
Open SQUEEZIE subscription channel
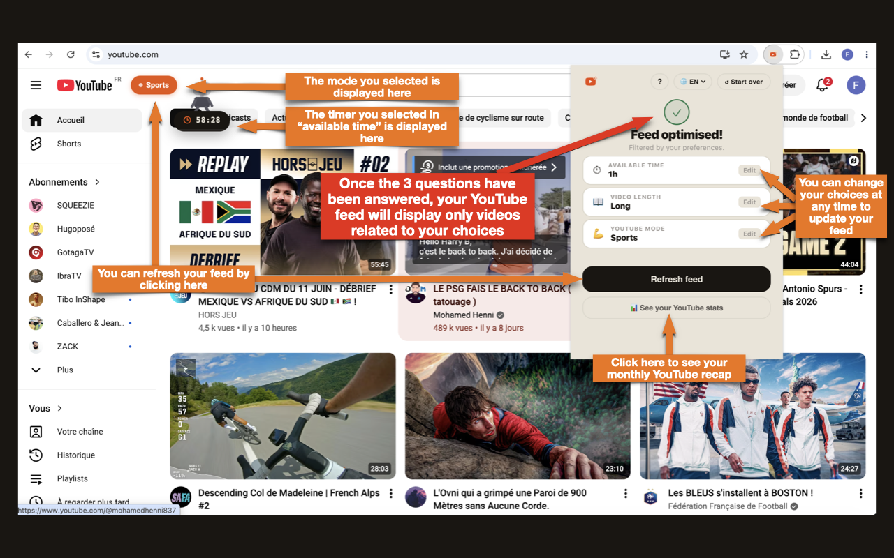tap(82, 206)
